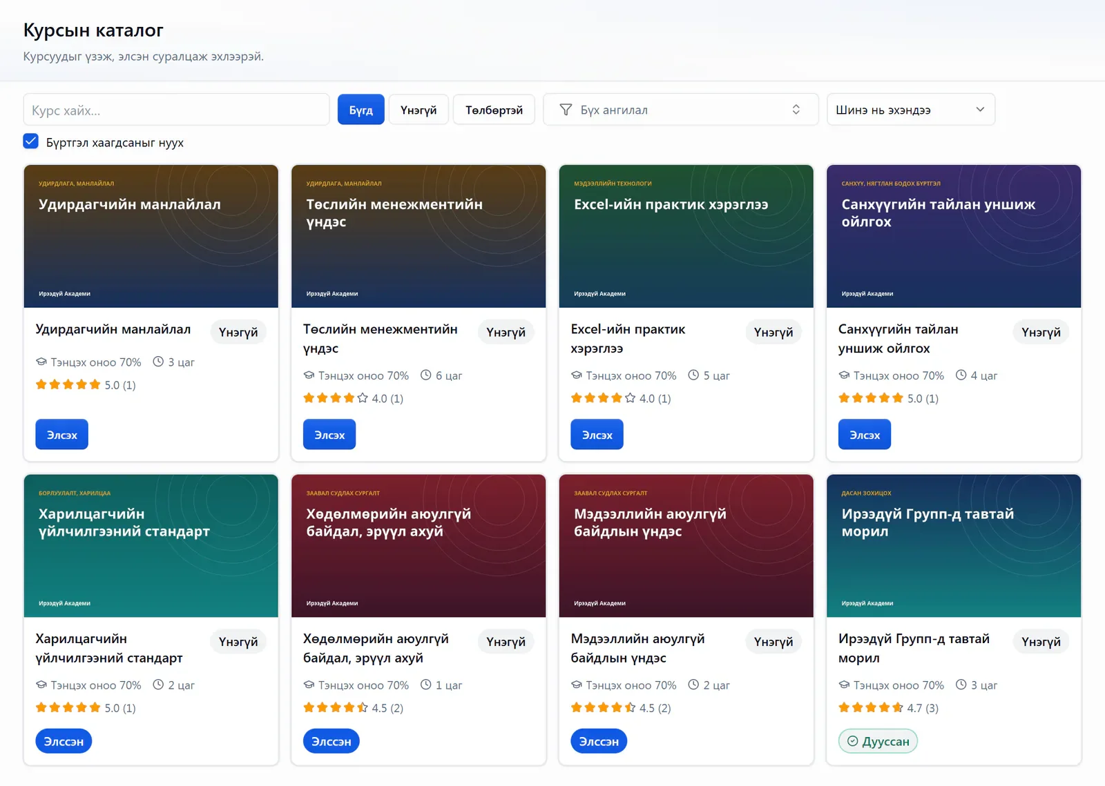
Task: Click the star rating on Харилцагчийн үйлчилгээний стандарт card
Action: click(68, 707)
